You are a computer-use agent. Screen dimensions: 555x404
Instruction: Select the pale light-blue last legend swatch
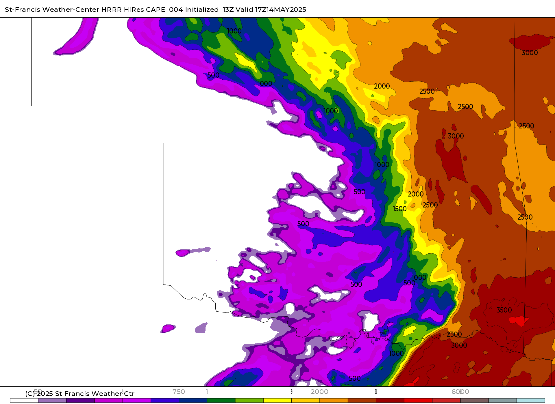click(x=531, y=401)
